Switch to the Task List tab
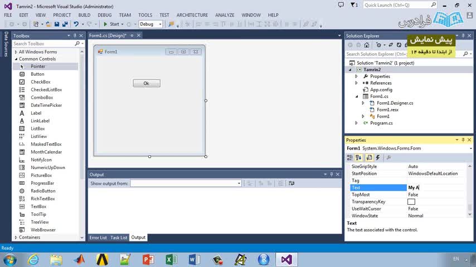 tap(119, 238)
